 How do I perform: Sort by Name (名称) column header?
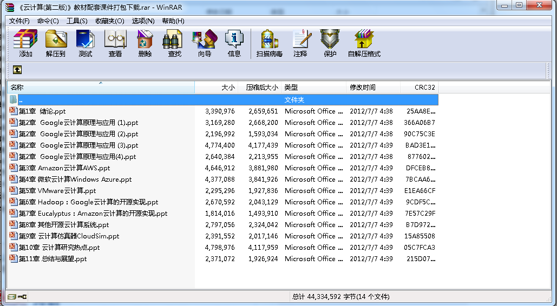tap(101, 88)
